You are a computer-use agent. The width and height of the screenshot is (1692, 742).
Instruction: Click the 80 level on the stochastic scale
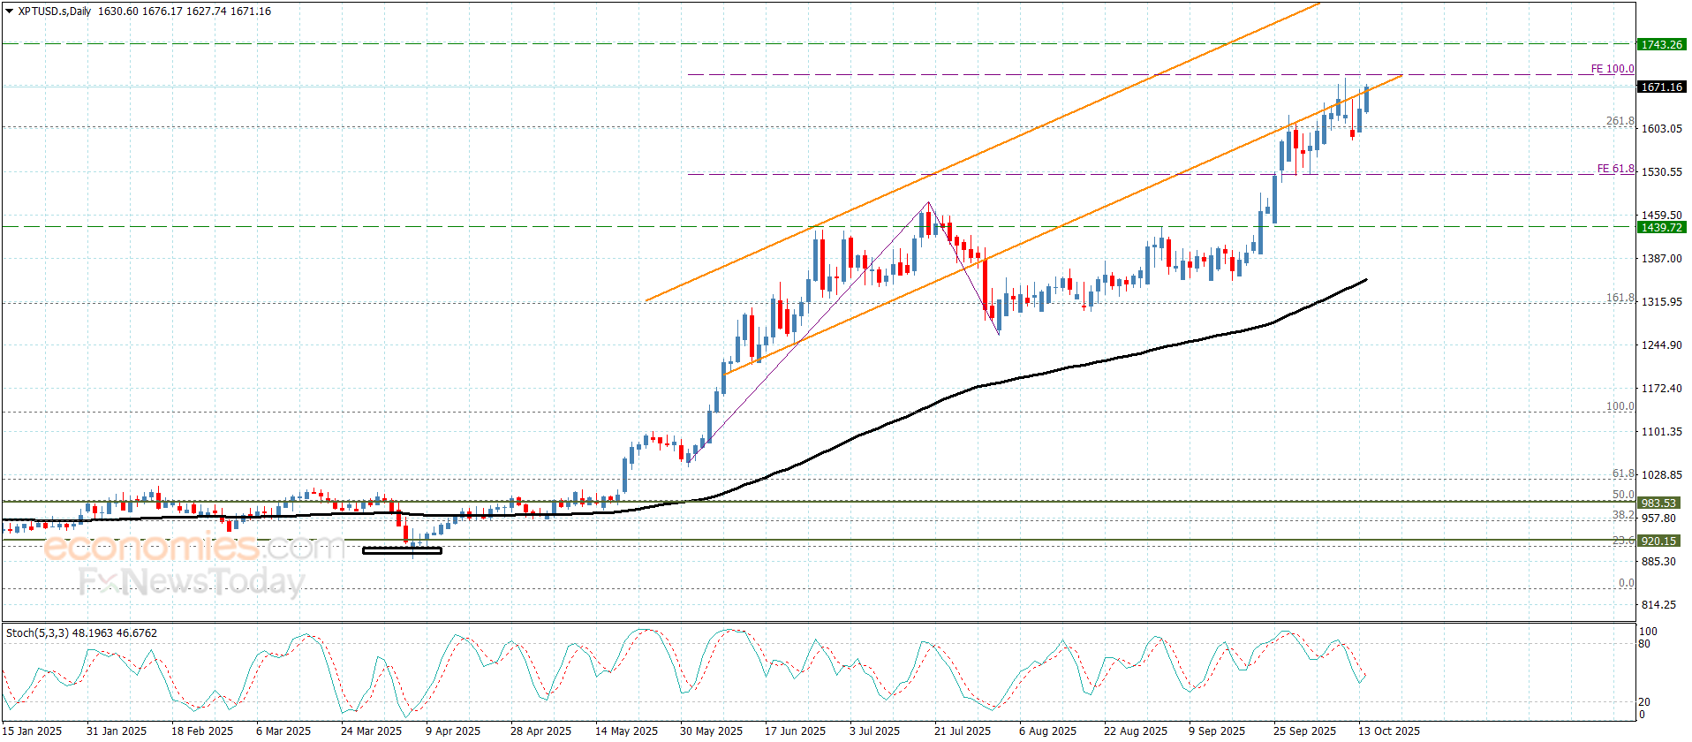(x=1644, y=644)
